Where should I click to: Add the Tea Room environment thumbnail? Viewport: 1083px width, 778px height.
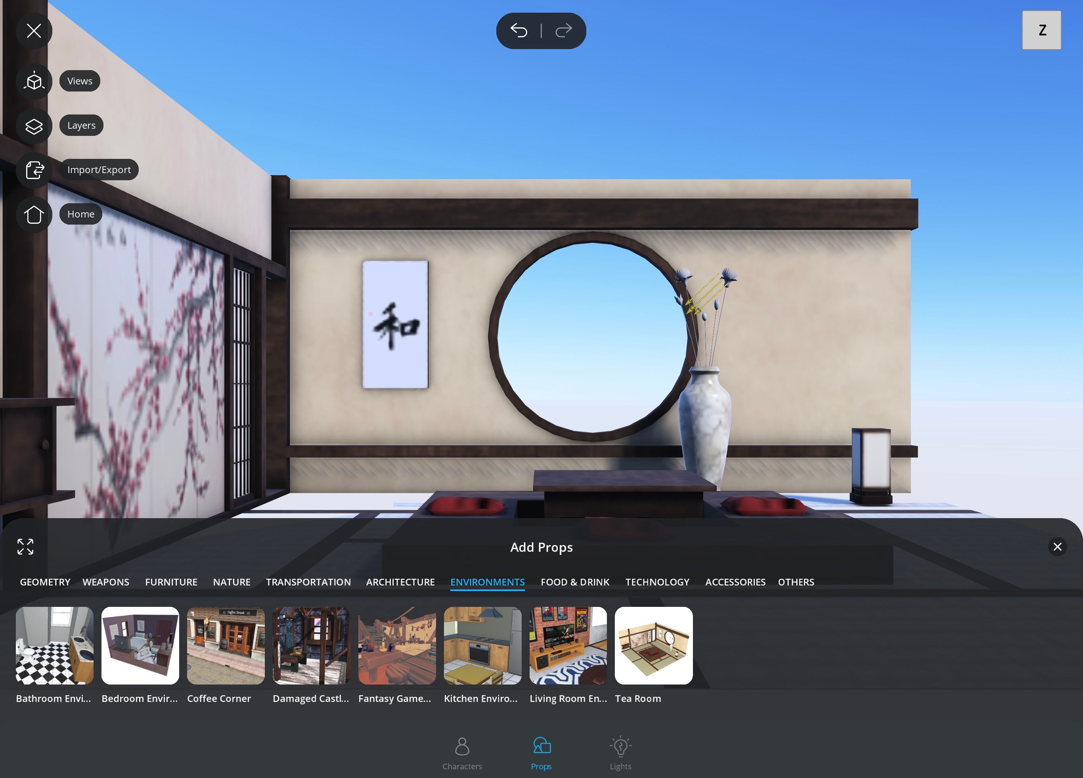(x=653, y=645)
